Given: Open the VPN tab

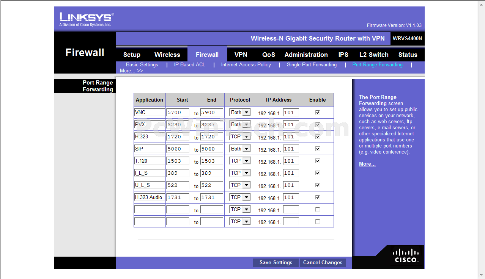Looking at the screenshot, I should [241, 55].
